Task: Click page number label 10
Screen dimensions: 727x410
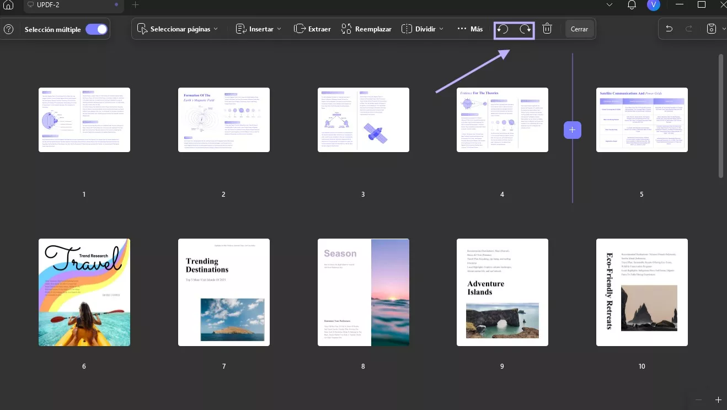Action: [642, 366]
